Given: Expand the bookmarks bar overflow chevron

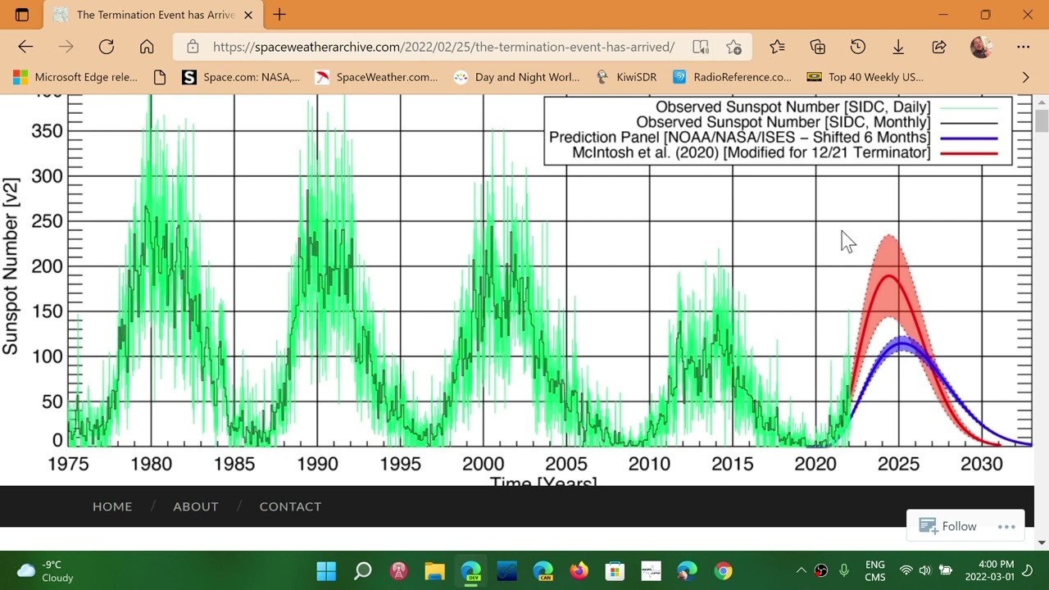Looking at the screenshot, I should point(1025,77).
